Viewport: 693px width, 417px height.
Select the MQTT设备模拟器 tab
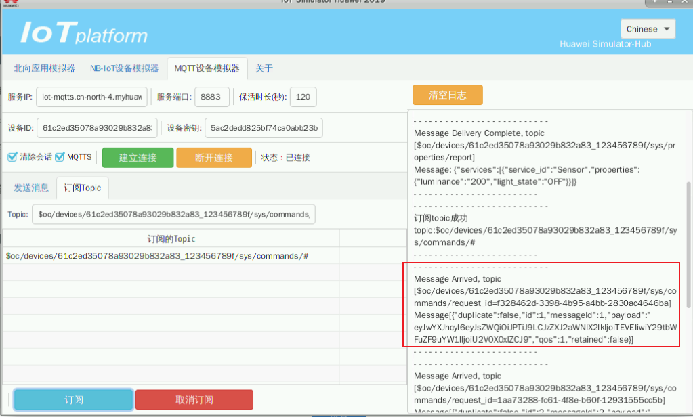(x=207, y=68)
